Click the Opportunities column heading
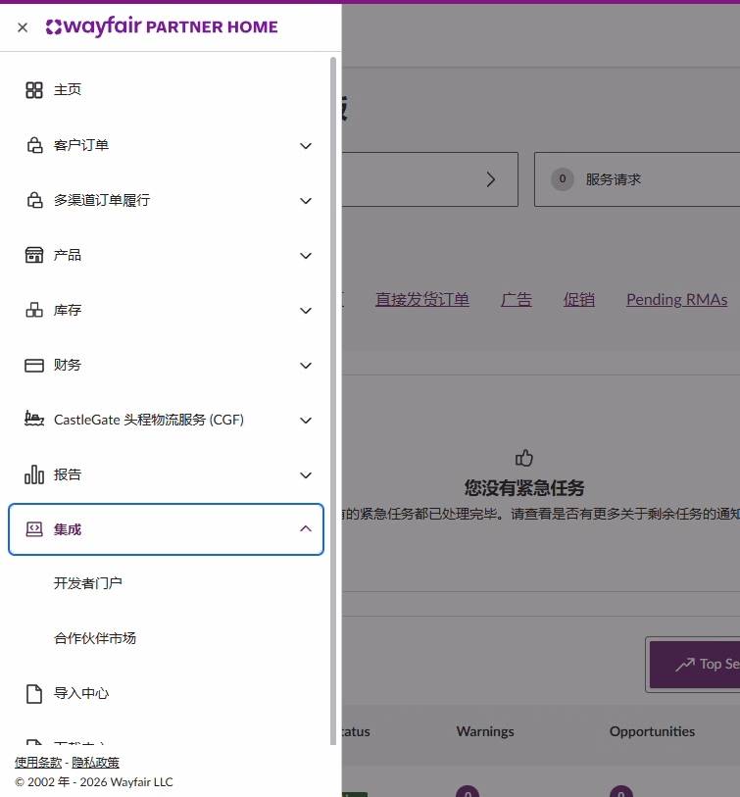740x797 pixels. [652, 731]
